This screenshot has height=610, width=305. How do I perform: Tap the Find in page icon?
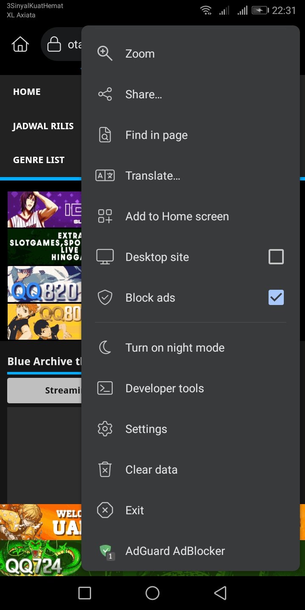[x=105, y=135]
